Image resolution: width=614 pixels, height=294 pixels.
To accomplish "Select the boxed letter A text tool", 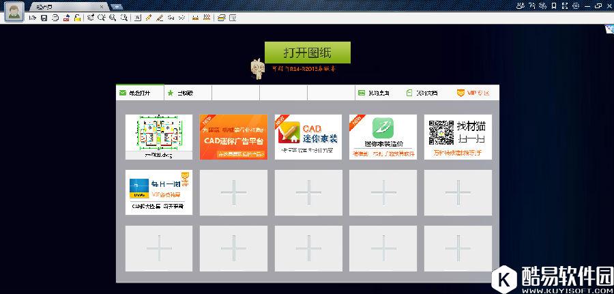I will [x=137, y=18].
